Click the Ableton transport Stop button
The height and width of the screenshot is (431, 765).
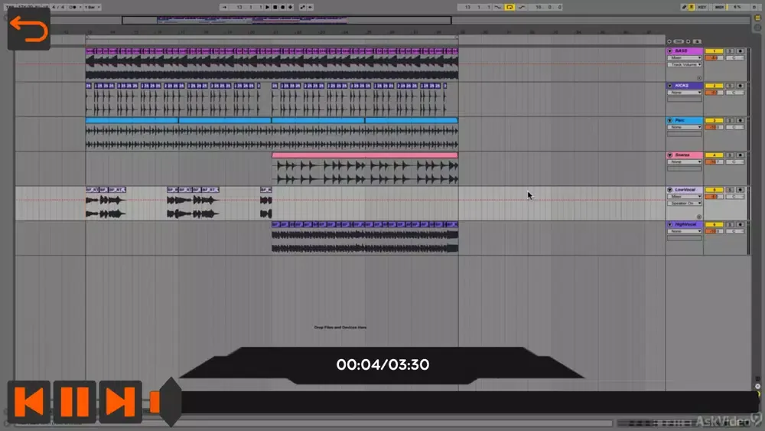[275, 8]
